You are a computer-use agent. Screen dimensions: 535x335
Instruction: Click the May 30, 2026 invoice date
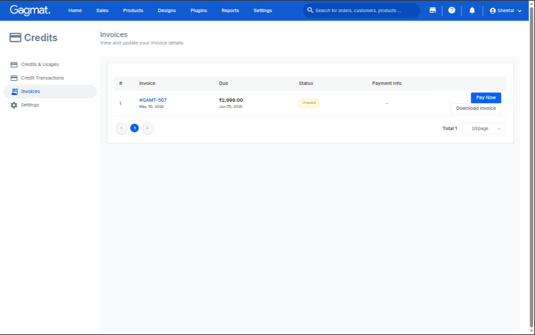(152, 106)
